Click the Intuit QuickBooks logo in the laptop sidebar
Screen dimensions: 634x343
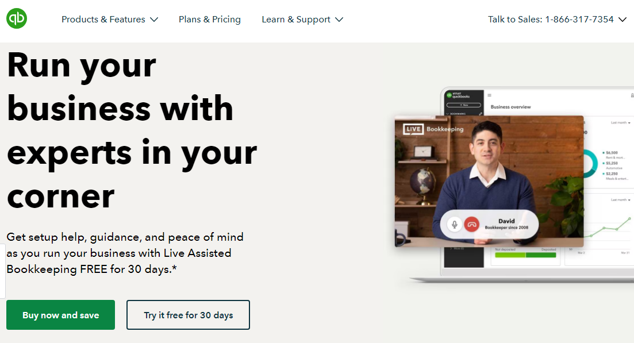(x=458, y=95)
